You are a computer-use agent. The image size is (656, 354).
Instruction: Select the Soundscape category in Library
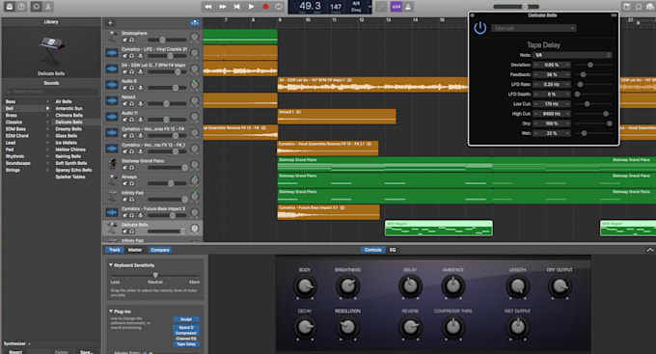coord(18,163)
